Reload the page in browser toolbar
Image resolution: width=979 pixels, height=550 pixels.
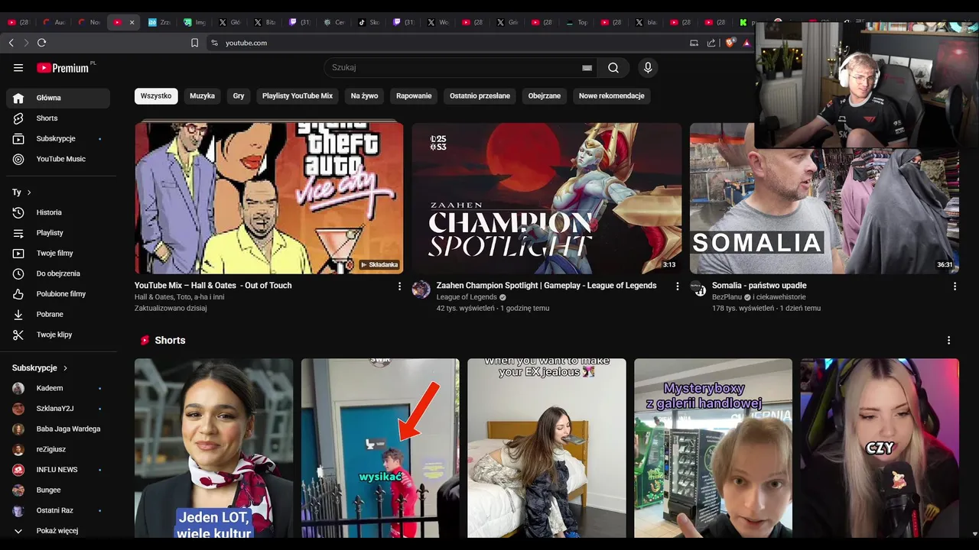(x=42, y=43)
